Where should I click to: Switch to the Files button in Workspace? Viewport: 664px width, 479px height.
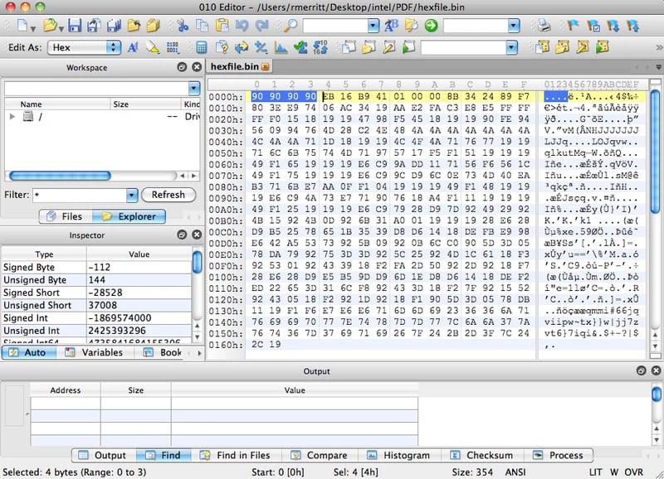(65, 216)
